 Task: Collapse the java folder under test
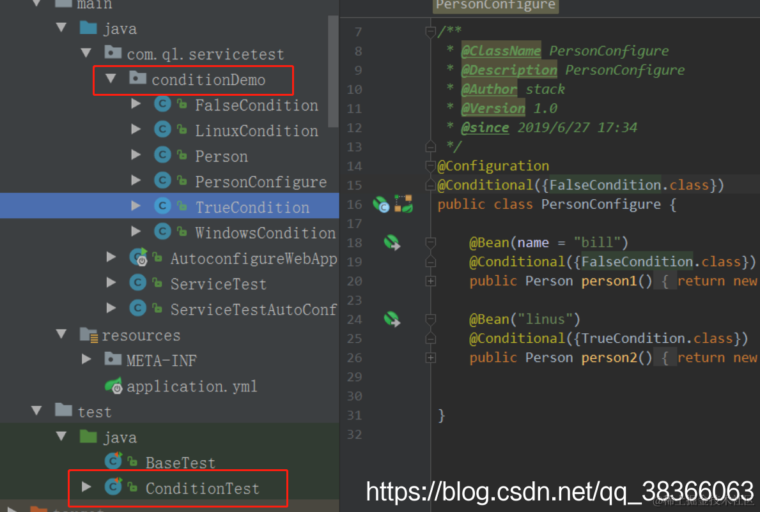61,437
